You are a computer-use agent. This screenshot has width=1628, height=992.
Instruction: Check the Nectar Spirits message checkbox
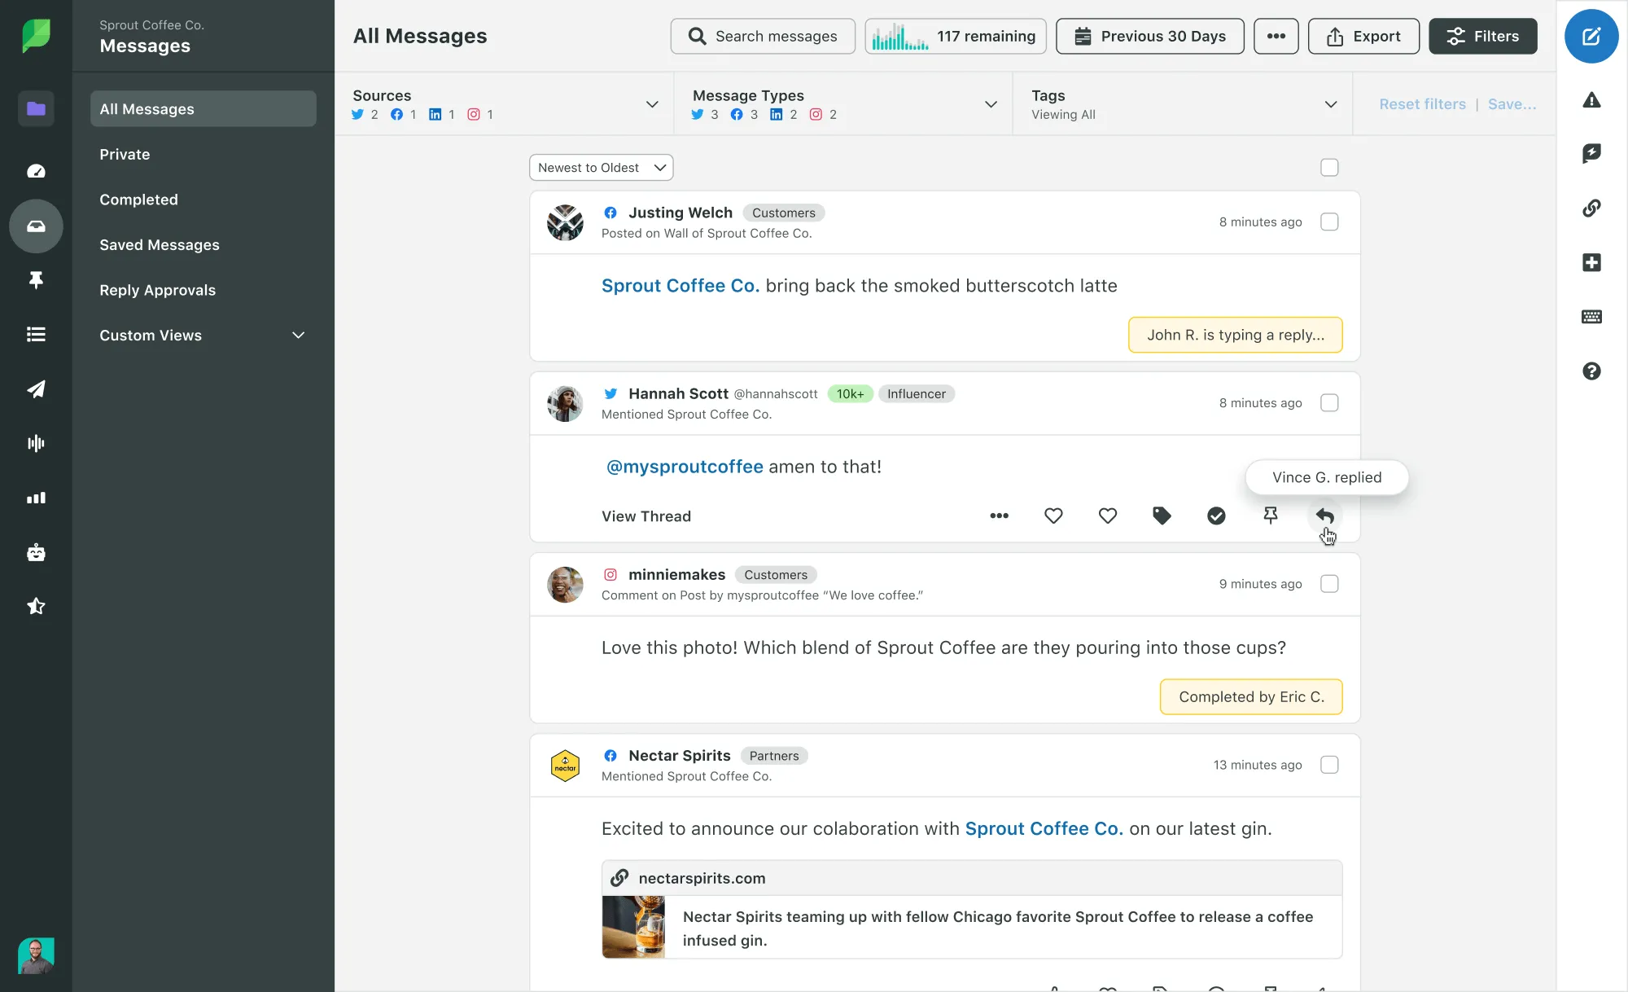pos(1329,764)
